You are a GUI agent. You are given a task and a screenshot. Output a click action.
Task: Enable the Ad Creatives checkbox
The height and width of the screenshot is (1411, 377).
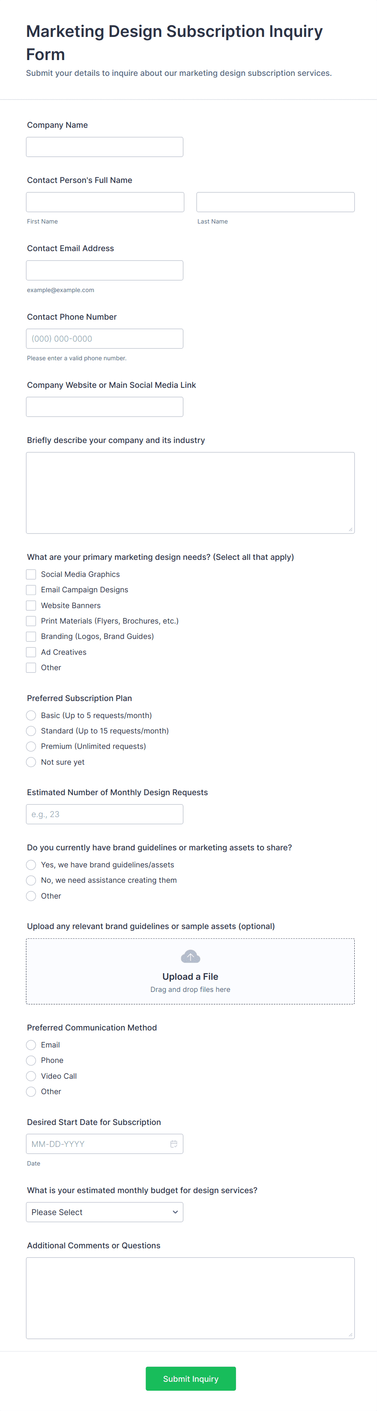click(31, 652)
